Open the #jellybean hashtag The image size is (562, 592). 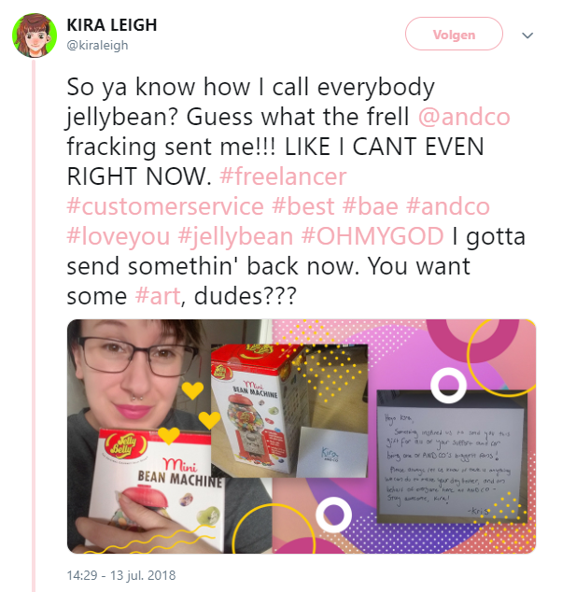point(235,236)
